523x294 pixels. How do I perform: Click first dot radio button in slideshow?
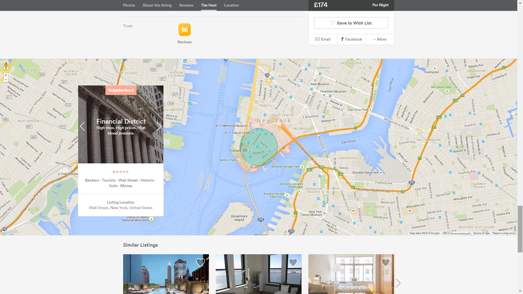point(114,171)
